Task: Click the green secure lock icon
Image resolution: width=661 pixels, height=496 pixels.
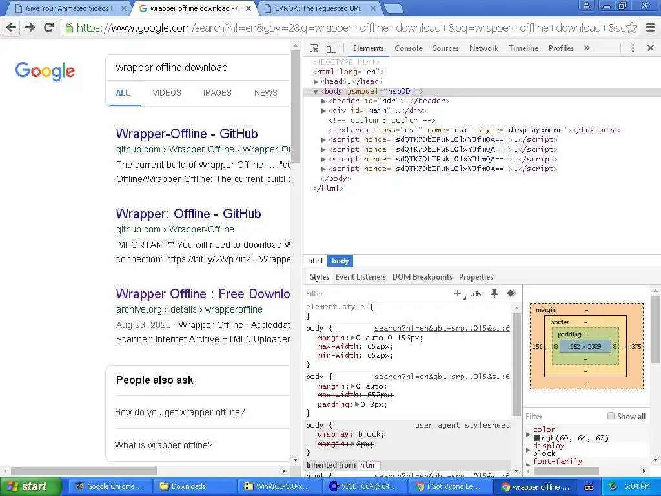Action: point(69,28)
